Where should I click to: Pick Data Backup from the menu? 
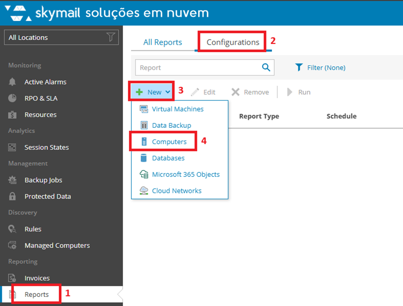(171, 125)
